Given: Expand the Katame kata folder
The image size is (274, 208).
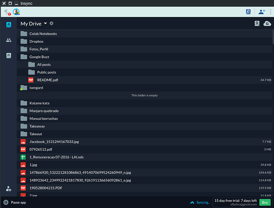Looking at the screenshot, I should click(145, 103).
